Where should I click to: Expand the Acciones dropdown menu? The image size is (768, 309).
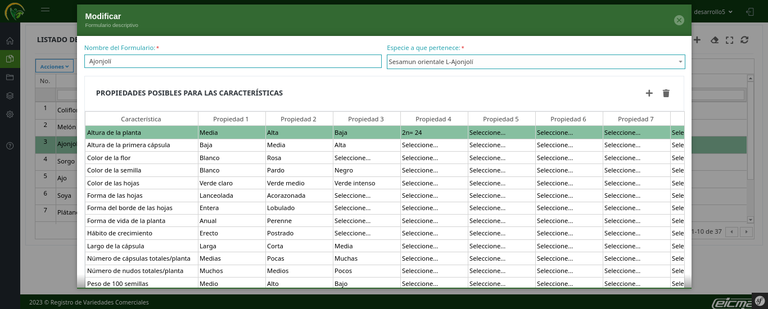click(55, 66)
